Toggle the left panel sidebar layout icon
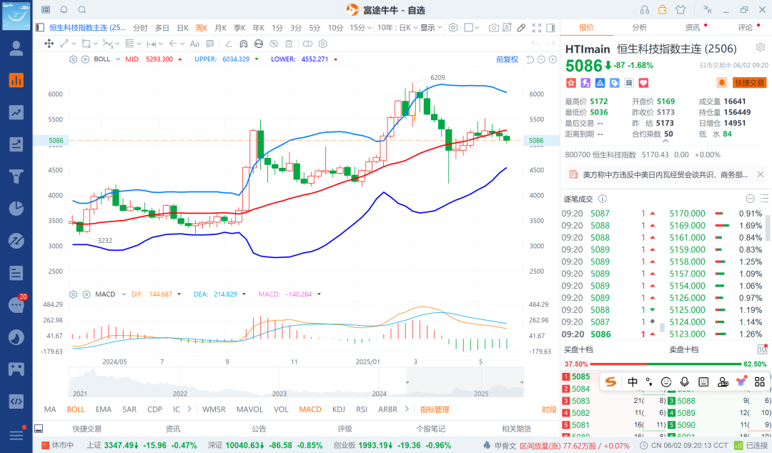Image resolution: width=772 pixels, height=453 pixels. click(40, 28)
